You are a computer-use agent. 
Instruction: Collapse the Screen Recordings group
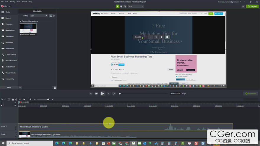coord(21,21)
